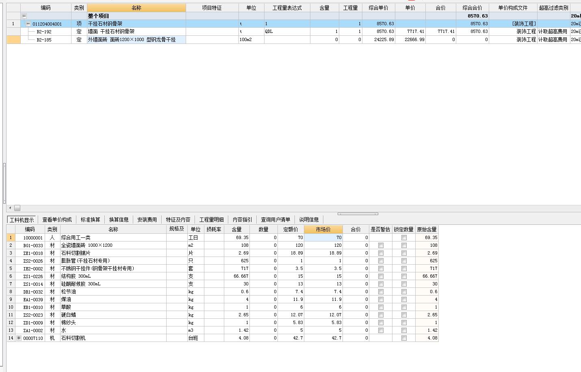Select the B2-192 quota code cell
Image resolution: width=581 pixels, height=372 pixels.
click(46, 31)
